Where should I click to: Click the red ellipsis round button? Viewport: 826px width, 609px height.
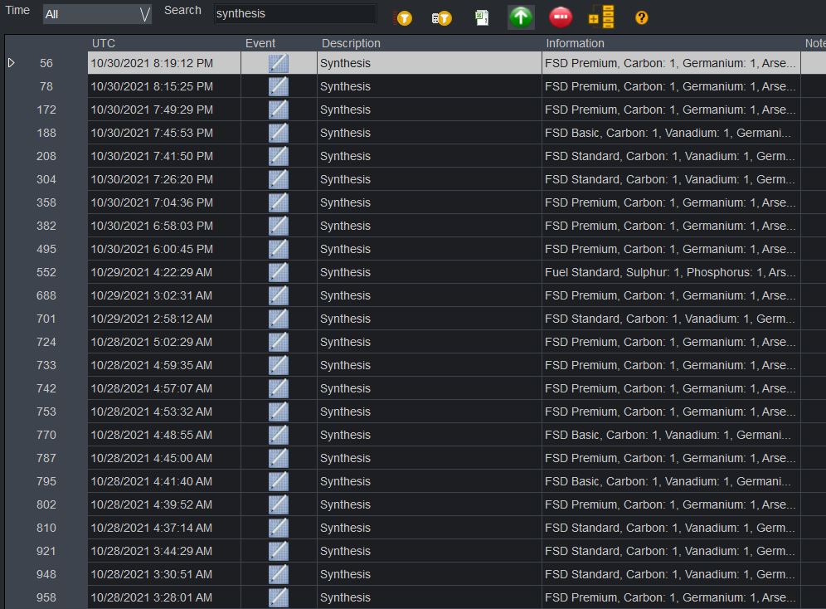coord(561,17)
